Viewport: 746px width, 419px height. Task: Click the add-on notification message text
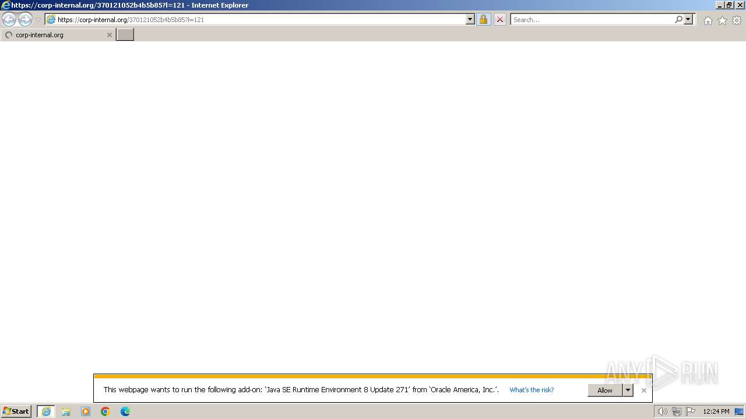coord(301,390)
